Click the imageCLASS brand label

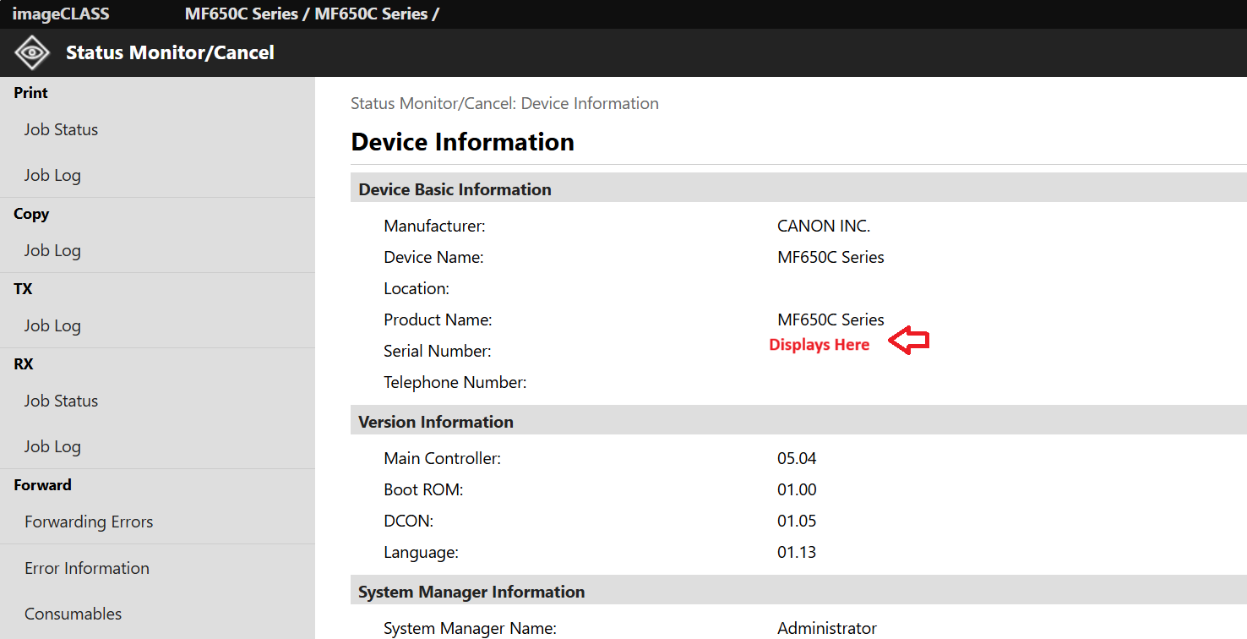pos(61,14)
